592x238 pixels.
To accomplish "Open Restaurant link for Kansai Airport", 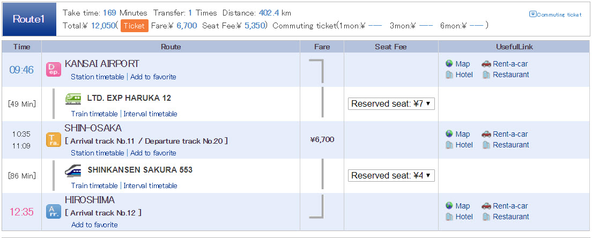I will click(x=511, y=75).
